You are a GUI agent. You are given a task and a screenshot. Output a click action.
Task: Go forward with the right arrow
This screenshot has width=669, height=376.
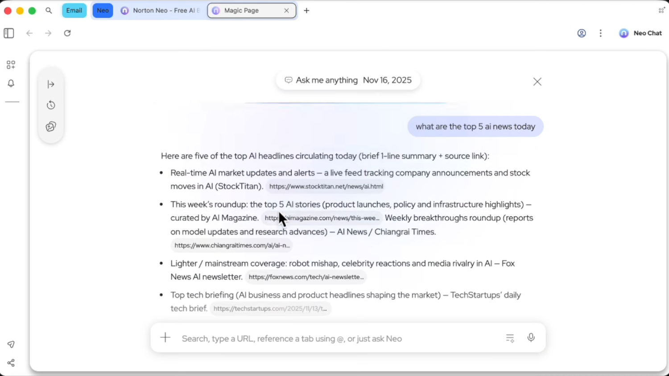48,33
